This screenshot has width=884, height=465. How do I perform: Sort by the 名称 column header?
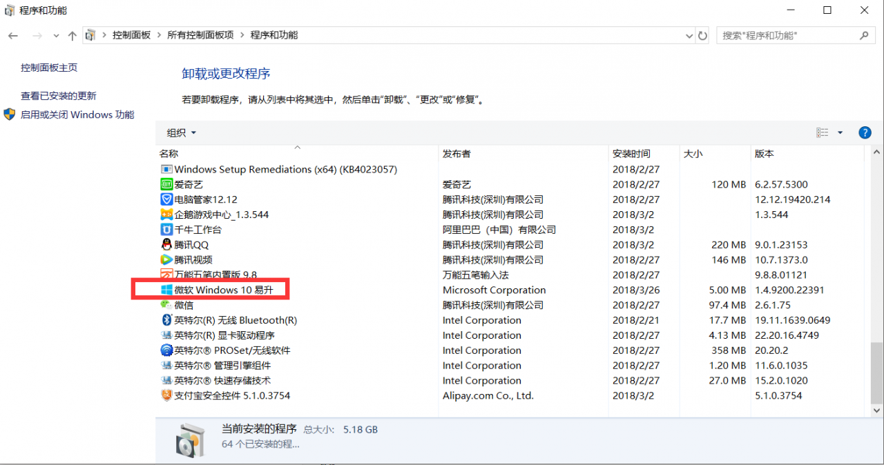[169, 154]
